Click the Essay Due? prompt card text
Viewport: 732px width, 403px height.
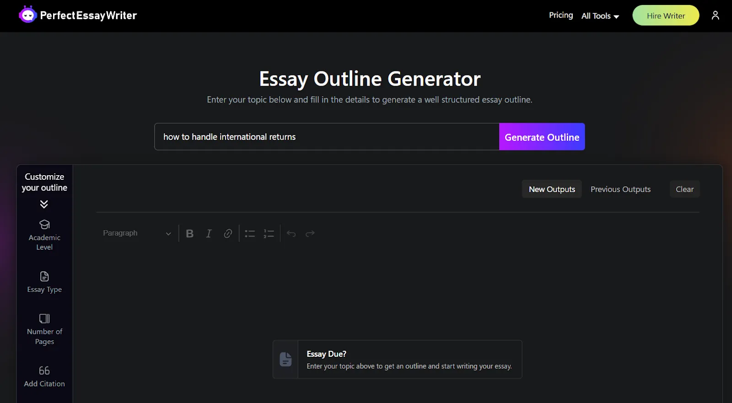(409, 360)
